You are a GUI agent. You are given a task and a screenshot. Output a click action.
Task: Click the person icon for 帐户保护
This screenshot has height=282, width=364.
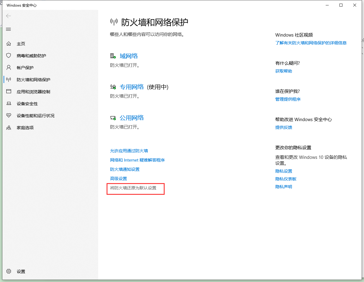click(9, 67)
